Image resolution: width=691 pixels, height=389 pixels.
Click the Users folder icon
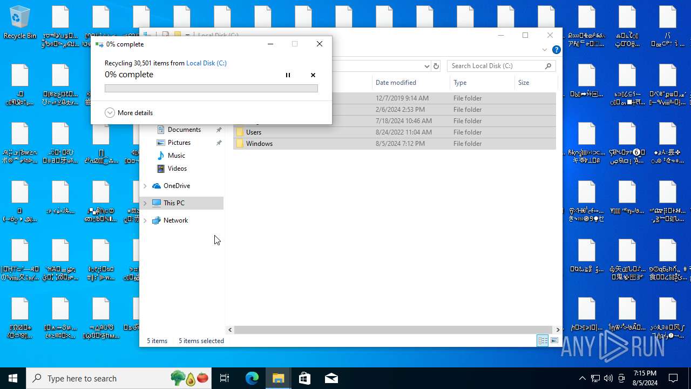click(240, 132)
